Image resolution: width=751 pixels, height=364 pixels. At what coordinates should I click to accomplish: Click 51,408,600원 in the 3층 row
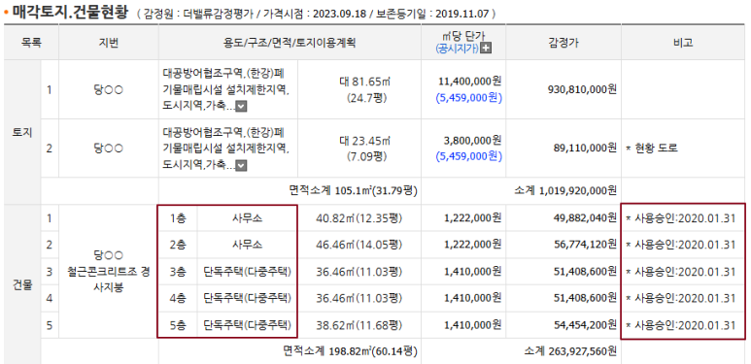(585, 272)
